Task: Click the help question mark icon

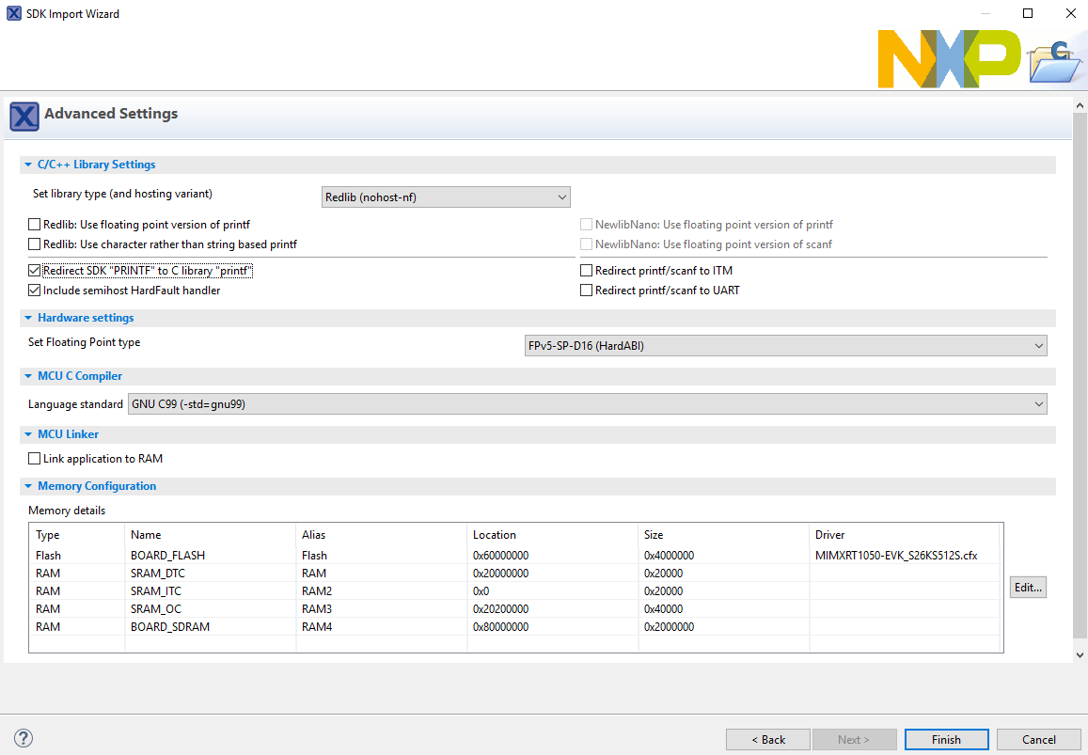Action: click(24, 738)
